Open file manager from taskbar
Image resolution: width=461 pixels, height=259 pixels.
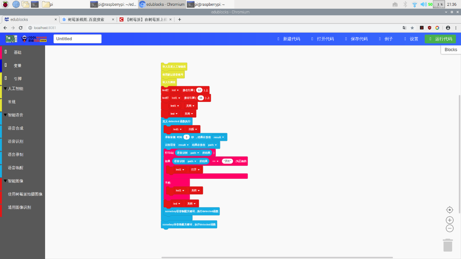[x=25, y=4]
